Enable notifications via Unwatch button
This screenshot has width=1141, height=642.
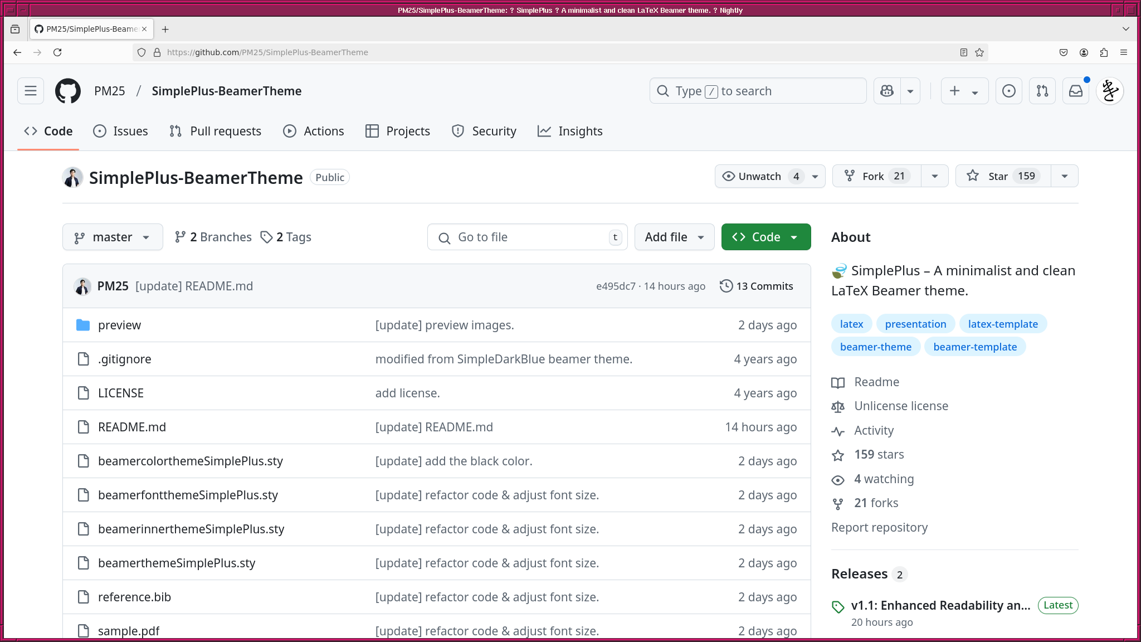[x=760, y=176]
